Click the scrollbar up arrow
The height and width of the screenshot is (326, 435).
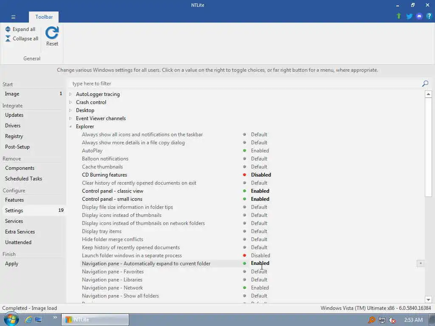428,94
